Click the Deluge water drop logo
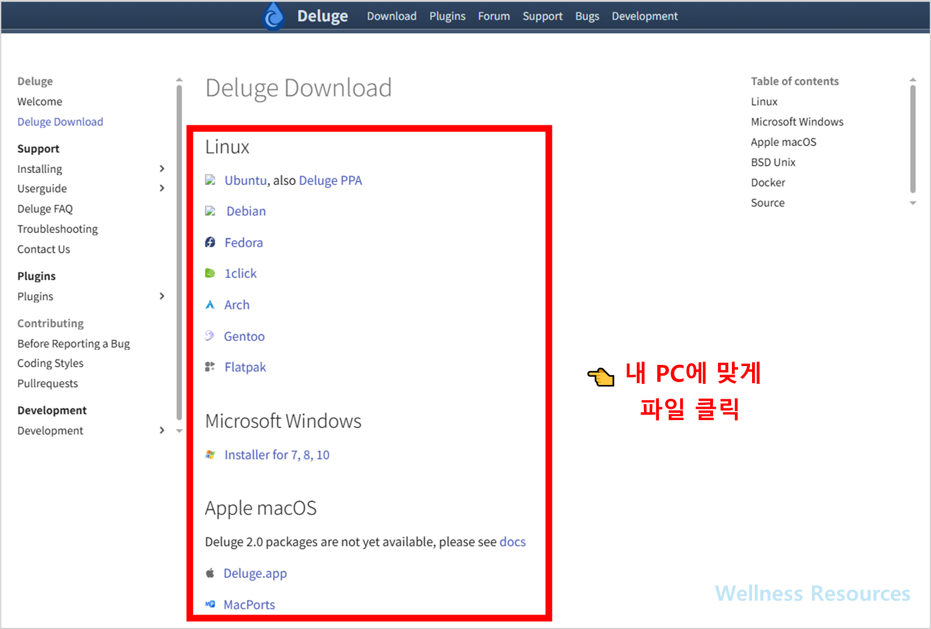 [273, 16]
